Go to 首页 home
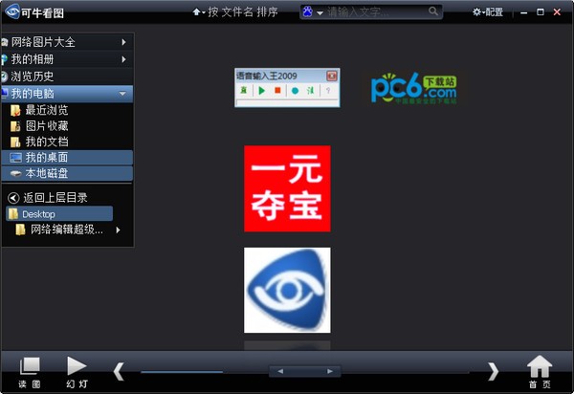Screen dimensions: 574x394 (540, 372)
